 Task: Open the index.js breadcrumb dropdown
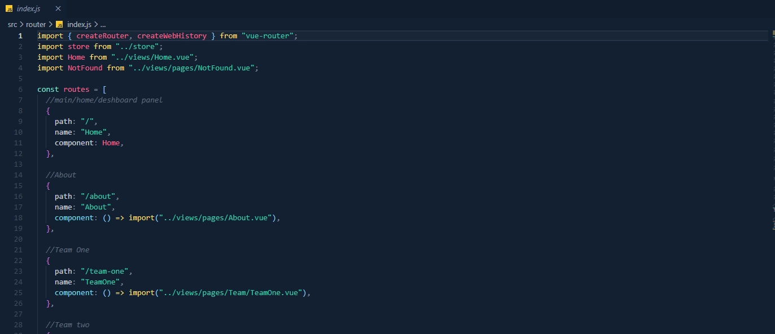(78, 24)
